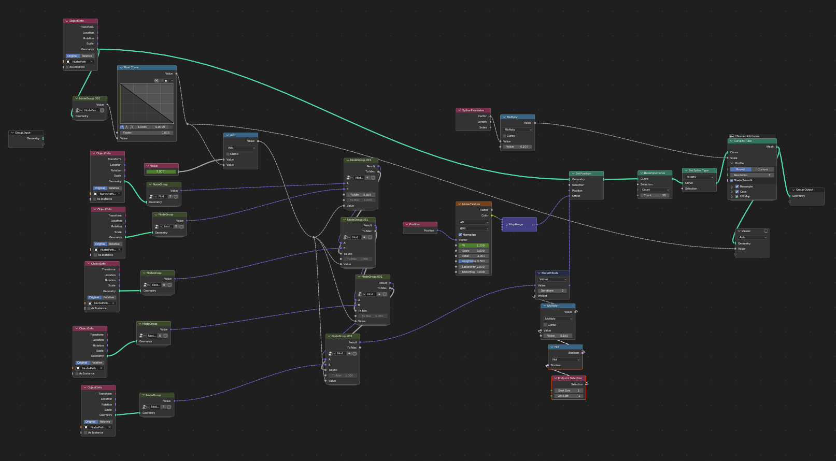Select the Round profile option
The image size is (836, 461).
coord(740,169)
